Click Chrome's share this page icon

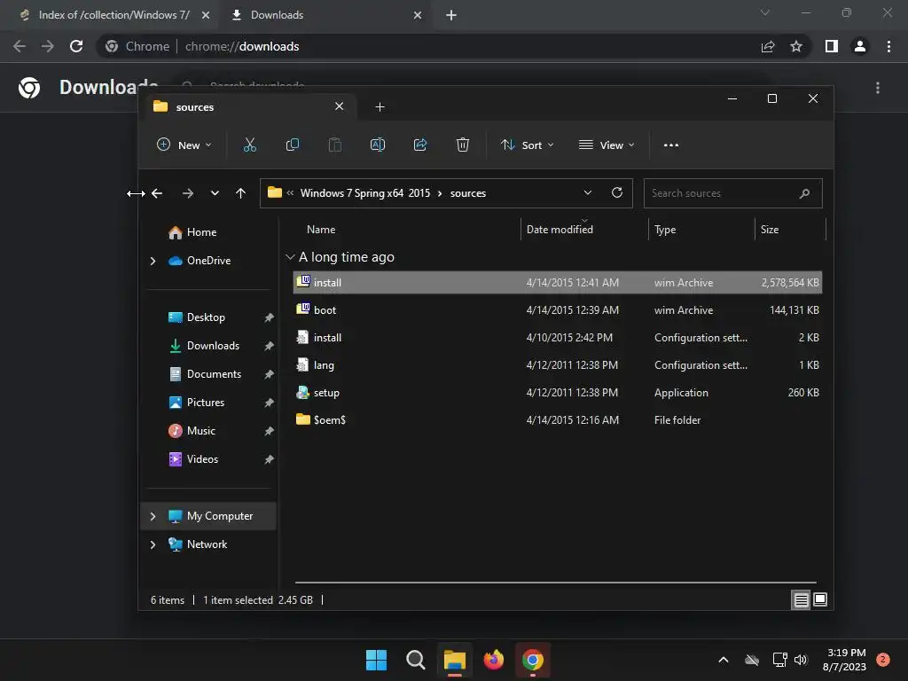(x=768, y=46)
